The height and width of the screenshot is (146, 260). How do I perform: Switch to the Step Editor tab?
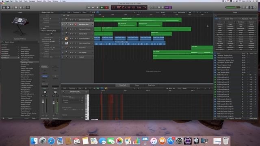(152, 85)
